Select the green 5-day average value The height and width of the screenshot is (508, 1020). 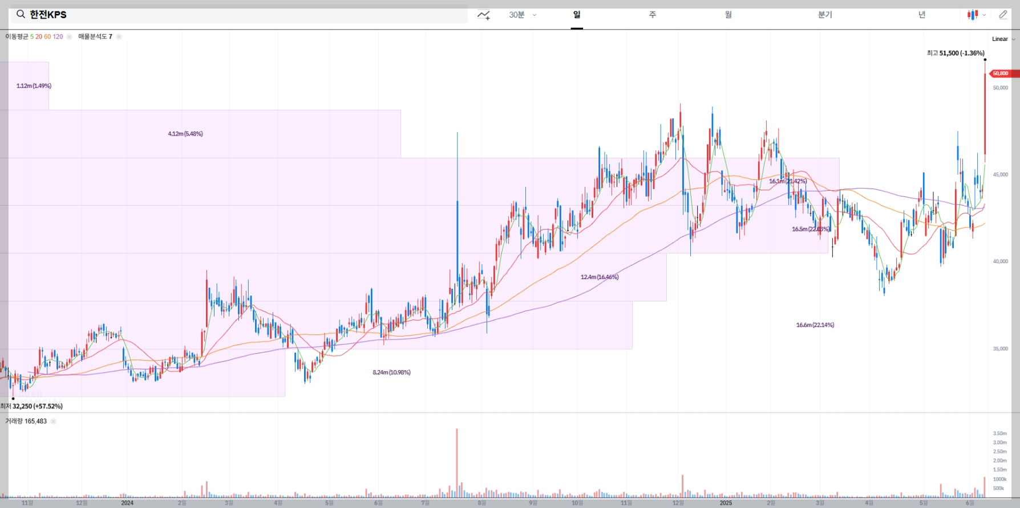[32, 36]
